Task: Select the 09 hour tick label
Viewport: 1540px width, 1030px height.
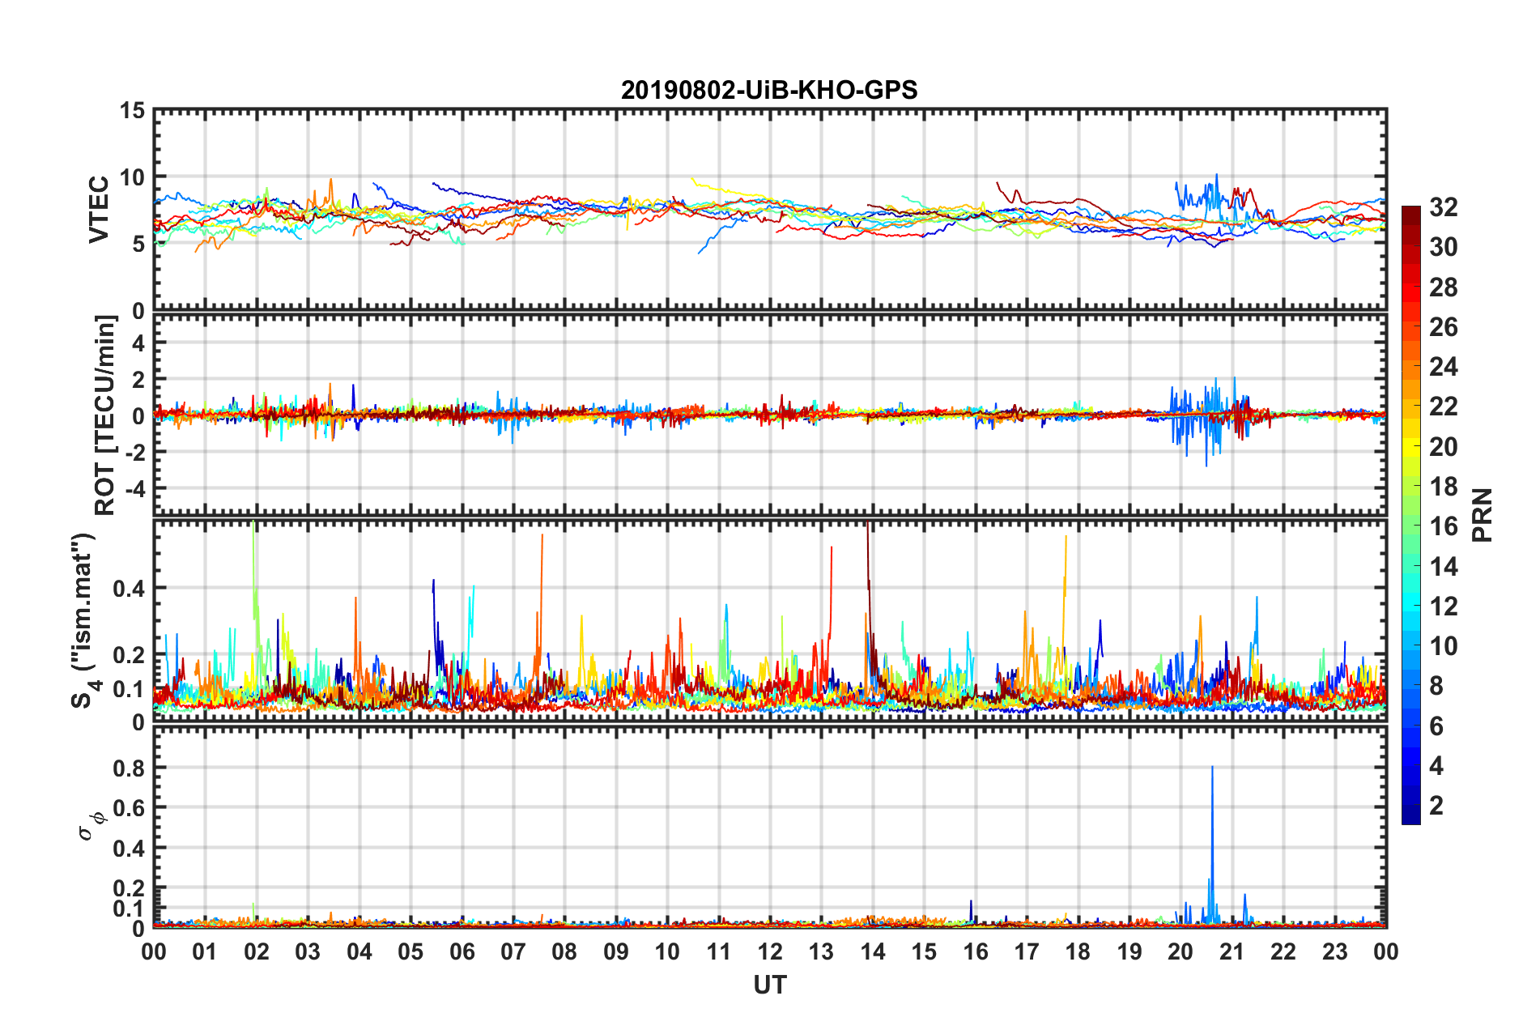Action: tap(616, 951)
